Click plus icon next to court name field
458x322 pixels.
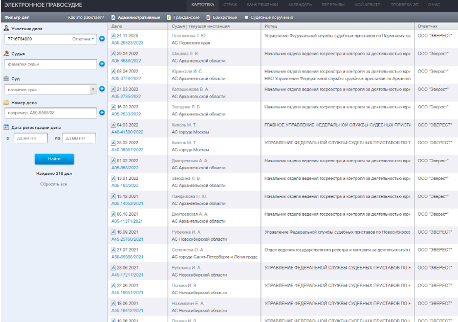coord(102,89)
